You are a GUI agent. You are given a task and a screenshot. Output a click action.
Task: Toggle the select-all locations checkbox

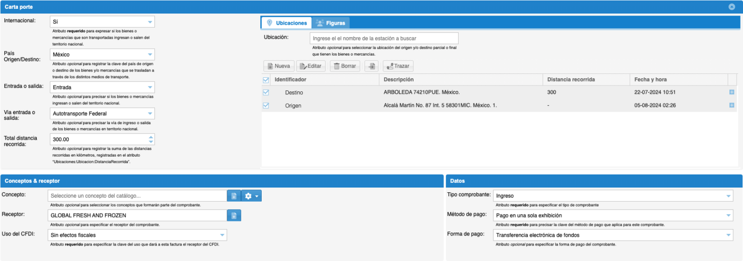(266, 80)
